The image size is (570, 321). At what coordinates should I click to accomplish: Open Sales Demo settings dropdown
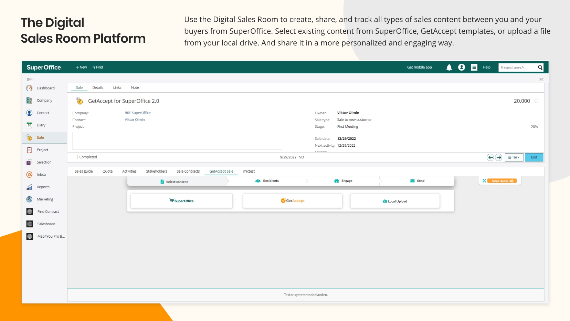pyautogui.click(x=502, y=181)
